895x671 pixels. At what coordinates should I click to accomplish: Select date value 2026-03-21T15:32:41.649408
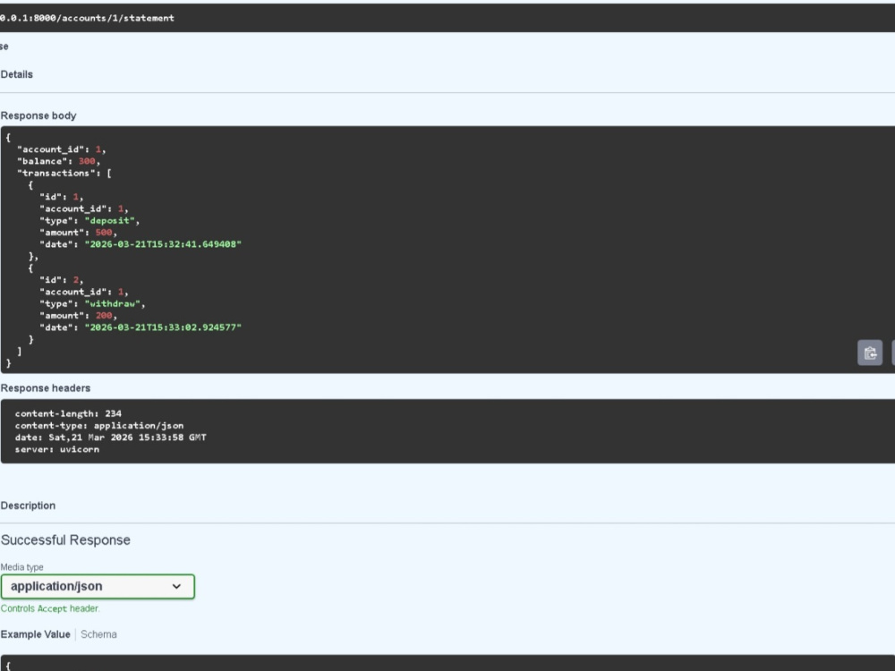[163, 244]
